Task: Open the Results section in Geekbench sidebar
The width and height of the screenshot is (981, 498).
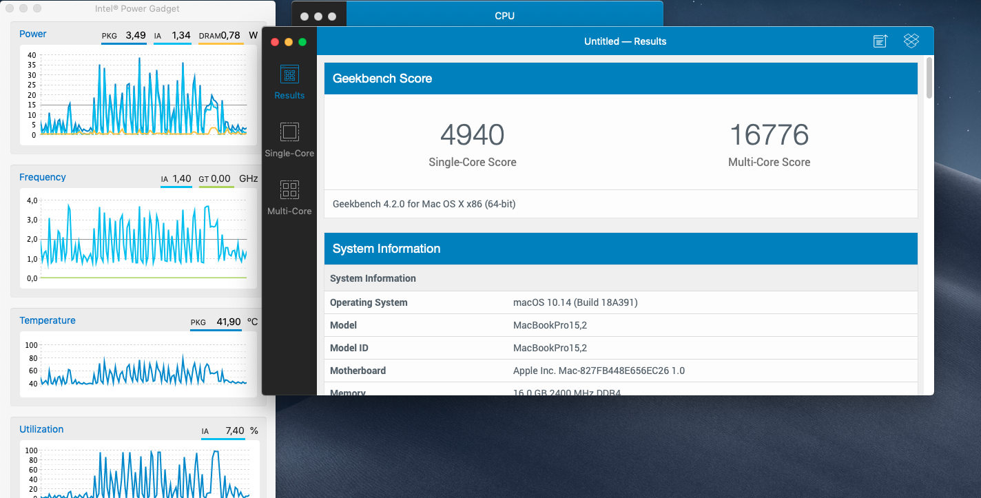Action: coord(289,82)
